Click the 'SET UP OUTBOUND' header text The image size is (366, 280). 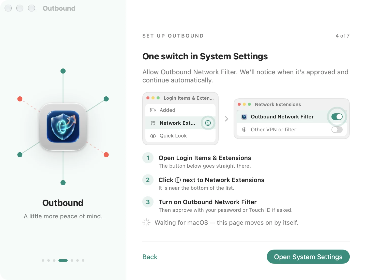173,36
